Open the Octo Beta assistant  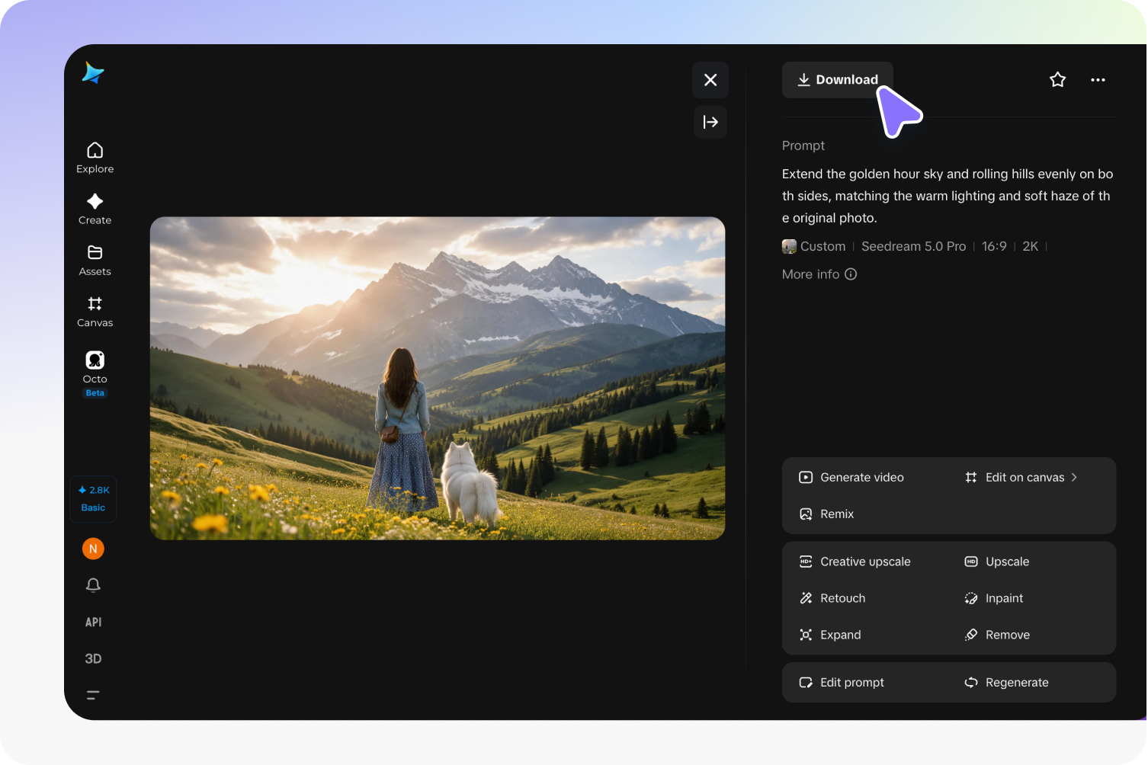[95, 373]
